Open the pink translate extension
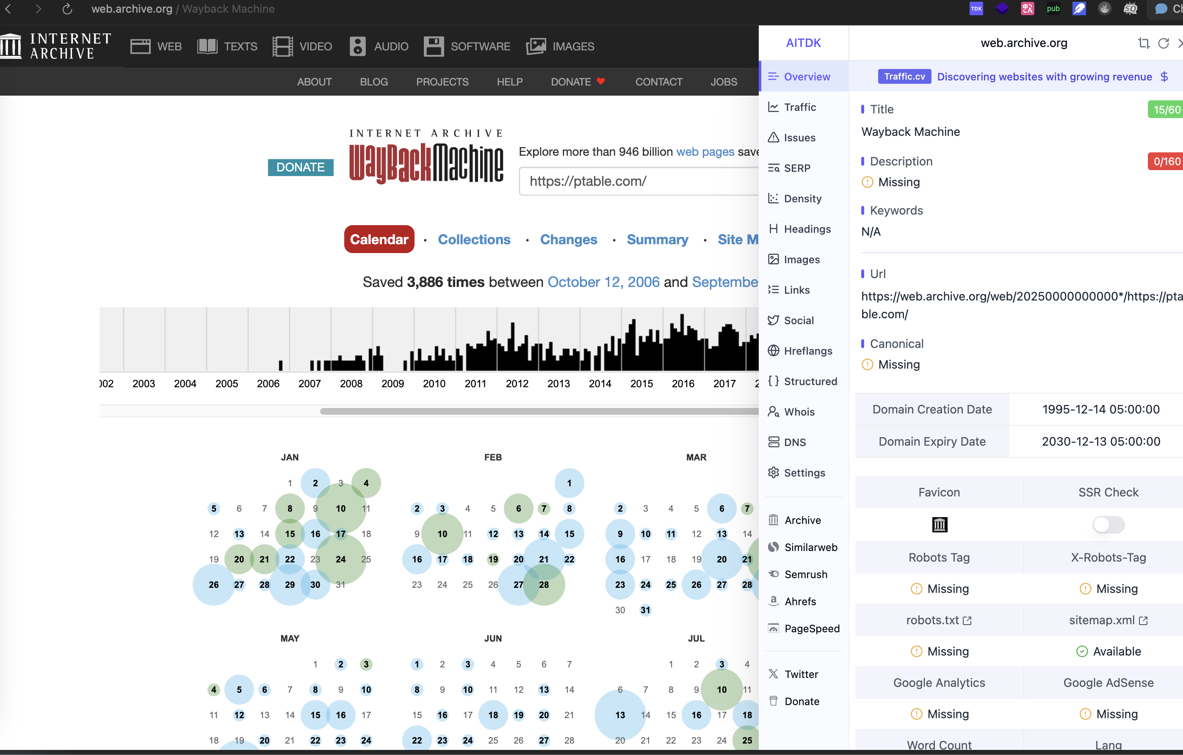1183x755 pixels. click(1027, 9)
